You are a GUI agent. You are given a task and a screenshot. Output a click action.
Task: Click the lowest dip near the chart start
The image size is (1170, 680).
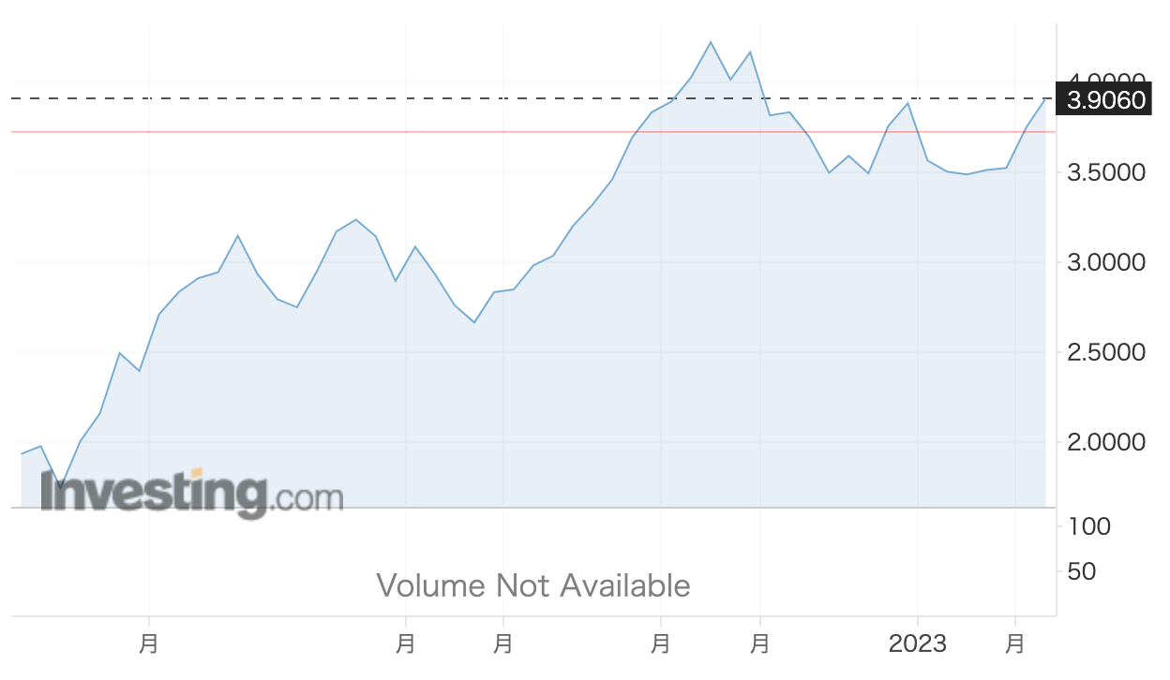[x=61, y=487]
